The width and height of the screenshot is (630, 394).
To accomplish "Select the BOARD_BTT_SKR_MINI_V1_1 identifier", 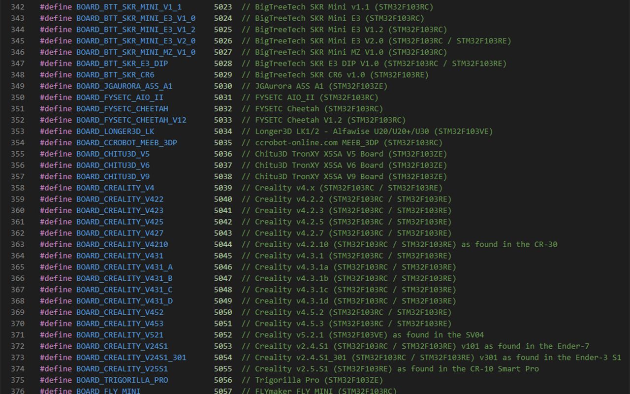I will coord(129,7).
